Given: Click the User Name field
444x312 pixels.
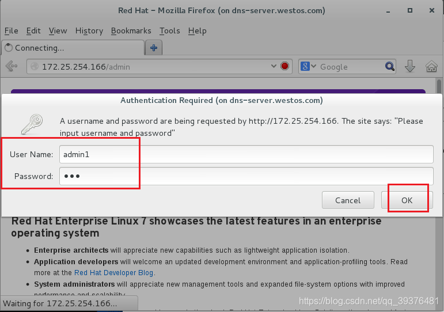Looking at the screenshot, I should click(246, 154).
